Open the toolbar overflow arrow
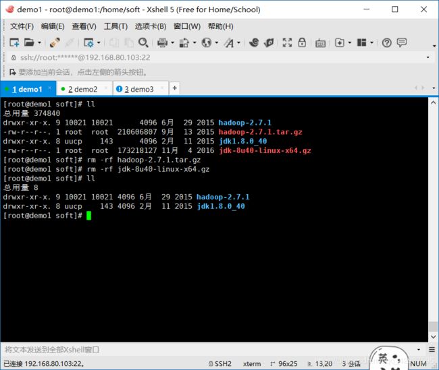 click(434, 45)
